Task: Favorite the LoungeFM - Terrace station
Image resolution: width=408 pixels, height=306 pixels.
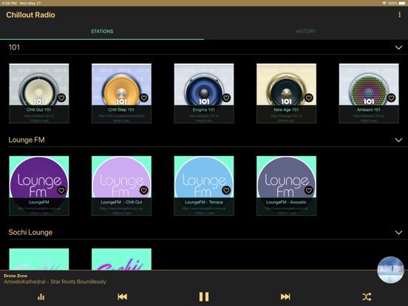Action: click(226, 191)
